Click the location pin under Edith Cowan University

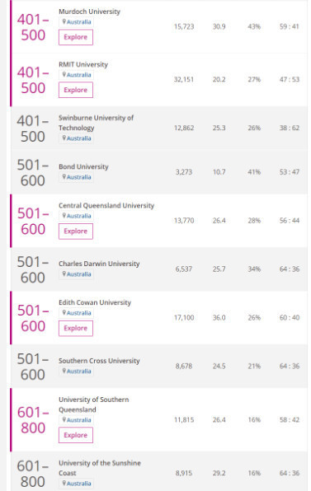click(x=64, y=312)
